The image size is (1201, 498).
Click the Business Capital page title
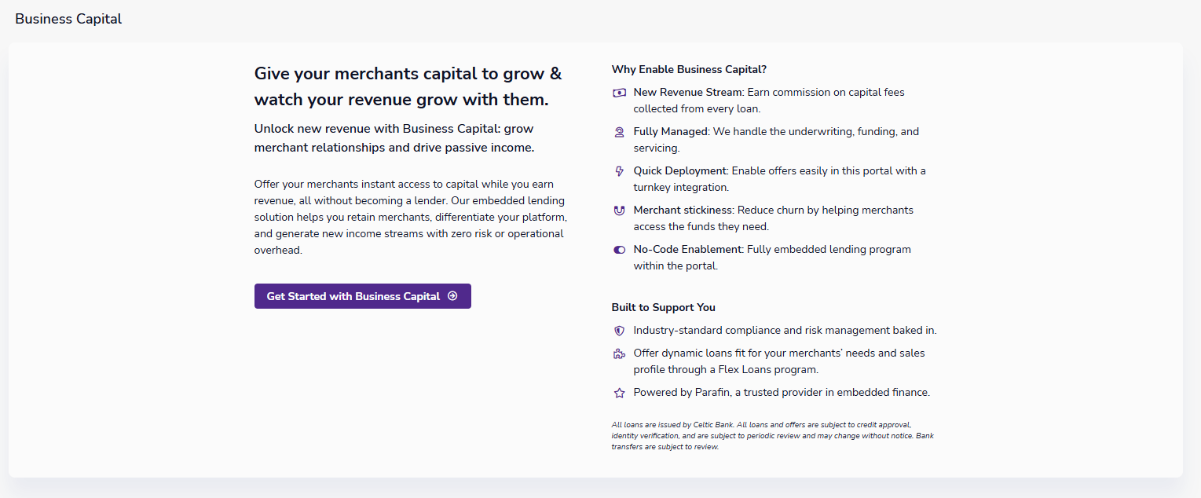click(68, 19)
